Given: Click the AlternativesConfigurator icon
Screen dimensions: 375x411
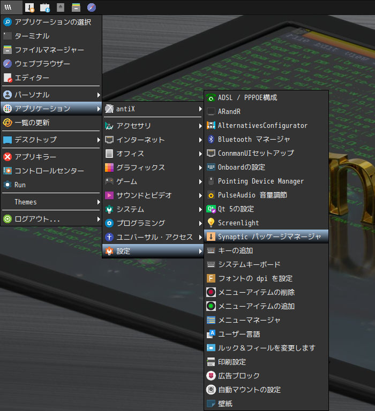Looking at the screenshot, I should click(211, 126).
